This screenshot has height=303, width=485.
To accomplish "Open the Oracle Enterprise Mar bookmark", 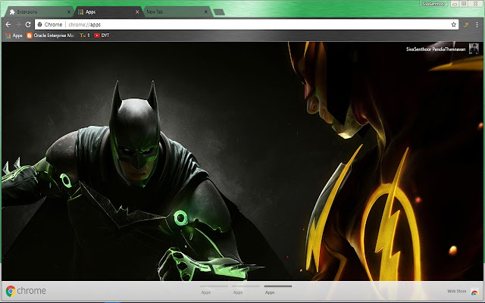I will coord(51,36).
